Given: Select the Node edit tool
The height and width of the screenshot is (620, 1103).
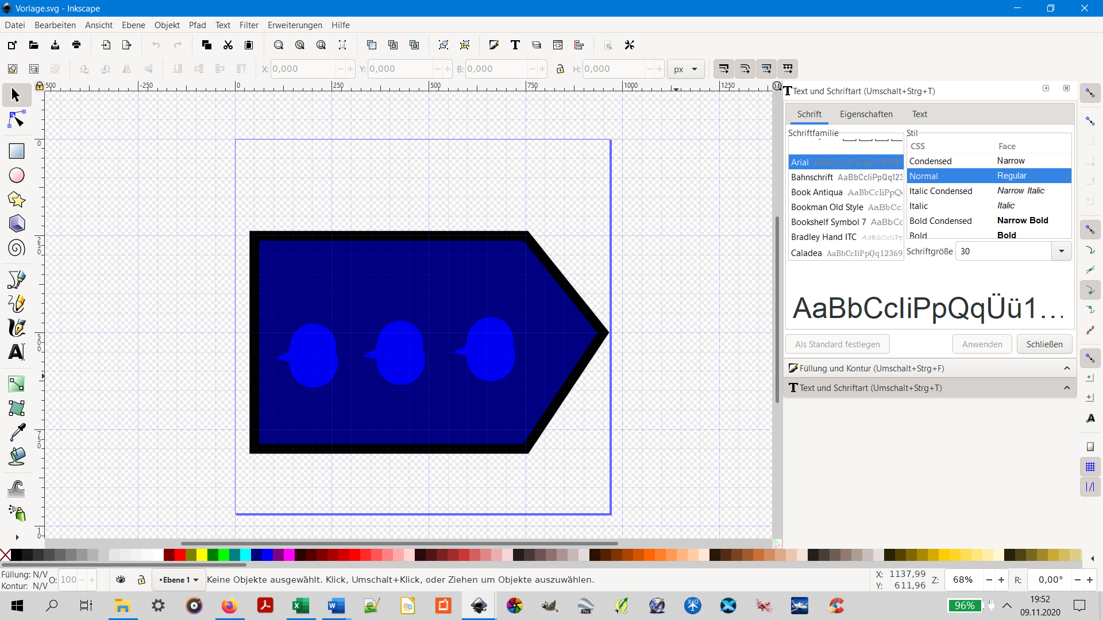Looking at the screenshot, I should (x=16, y=119).
